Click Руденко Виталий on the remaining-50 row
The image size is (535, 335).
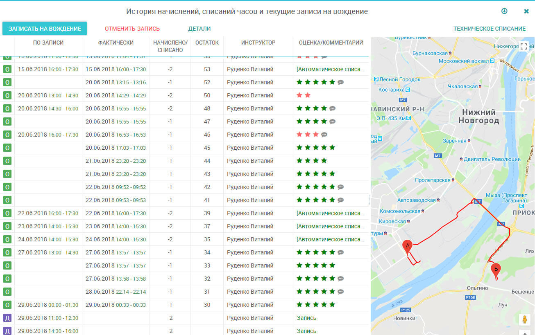pos(250,95)
